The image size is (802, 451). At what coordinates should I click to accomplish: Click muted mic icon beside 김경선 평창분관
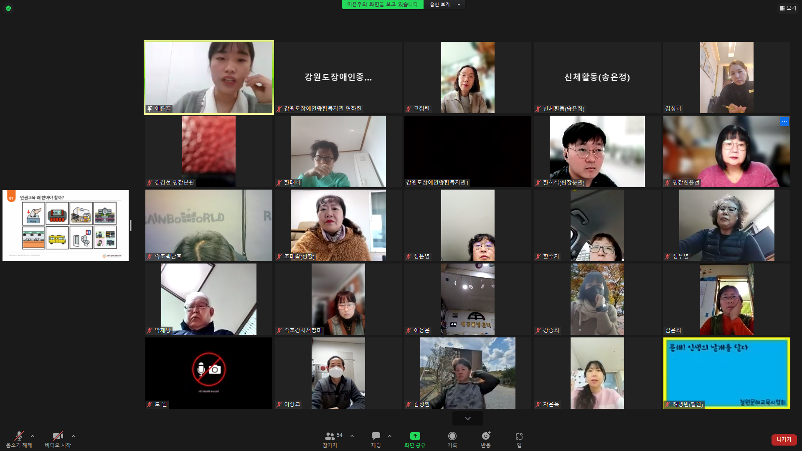click(x=150, y=183)
